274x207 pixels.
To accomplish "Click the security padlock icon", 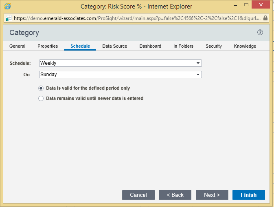I will coord(265,18).
